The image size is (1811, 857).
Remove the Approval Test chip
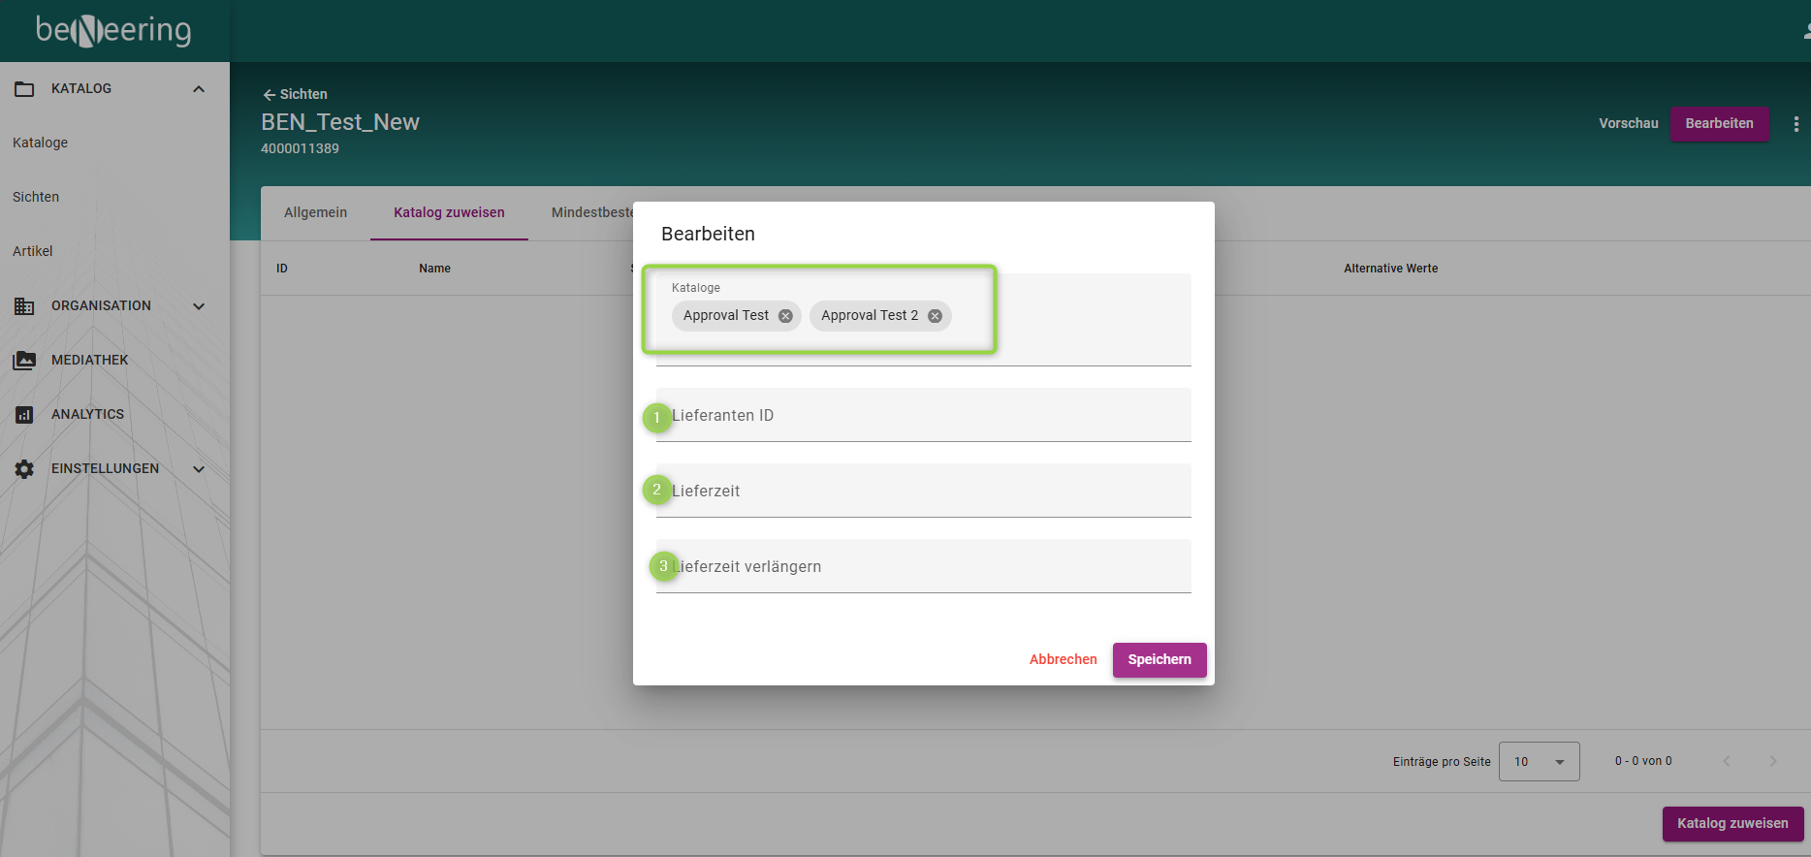click(785, 316)
